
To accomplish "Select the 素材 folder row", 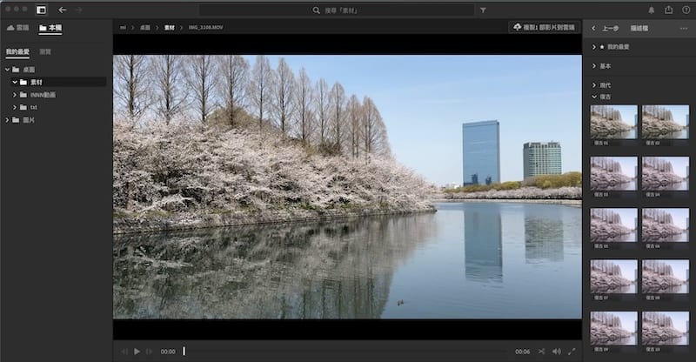I will click(x=58, y=82).
